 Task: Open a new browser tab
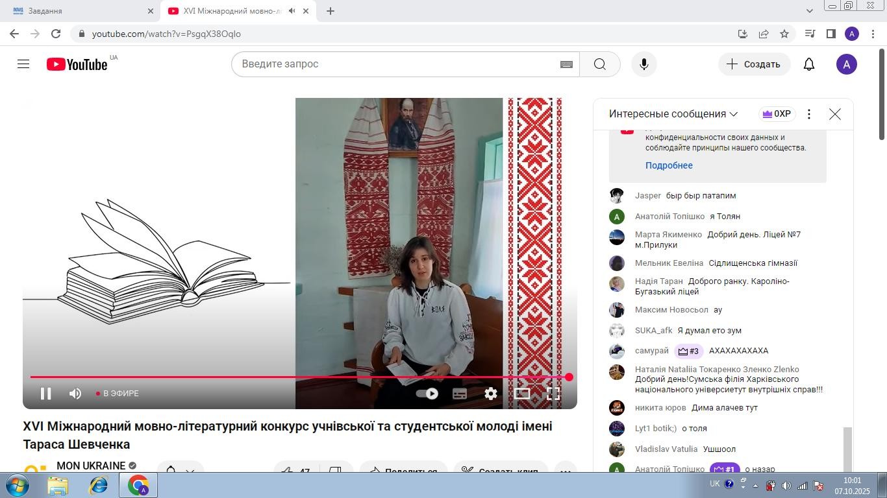click(331, 11)
